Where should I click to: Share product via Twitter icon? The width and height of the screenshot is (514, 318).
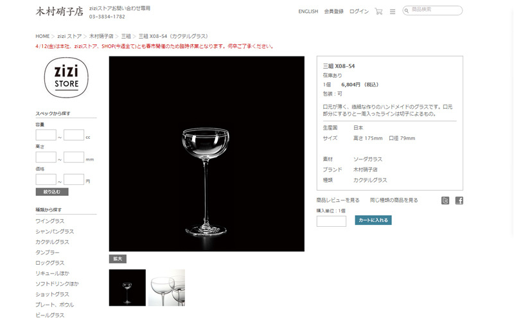445,200
